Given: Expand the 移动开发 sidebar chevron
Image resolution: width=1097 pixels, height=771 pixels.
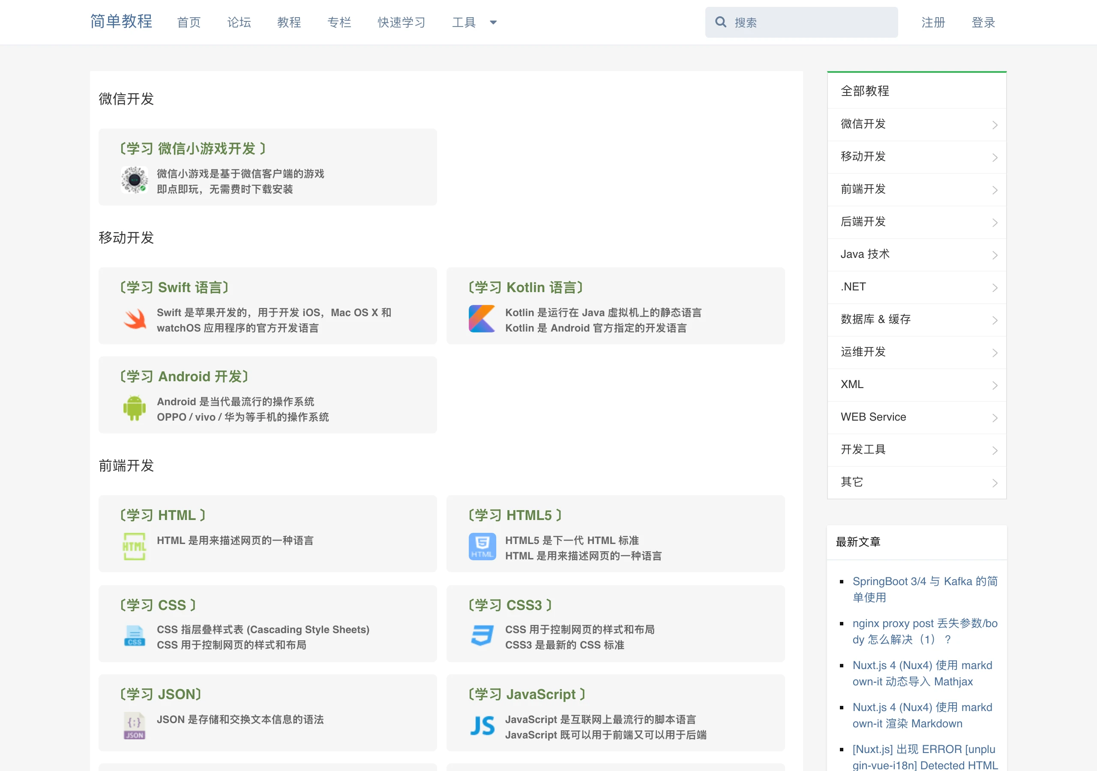Looking at the screenshot, I should click(995, 158).
